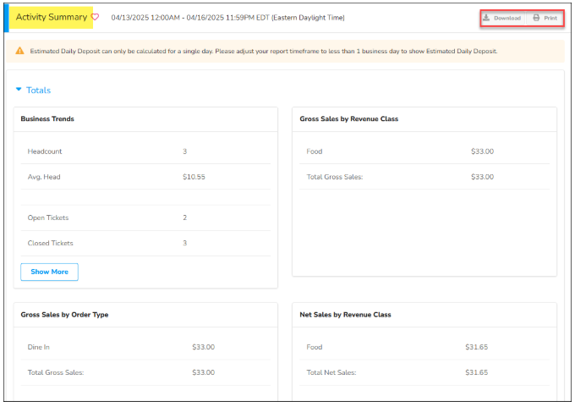Click the warning triangle icon in the banner
The width and height of the screenshot is (575, 407).
(x=19, y=51)
